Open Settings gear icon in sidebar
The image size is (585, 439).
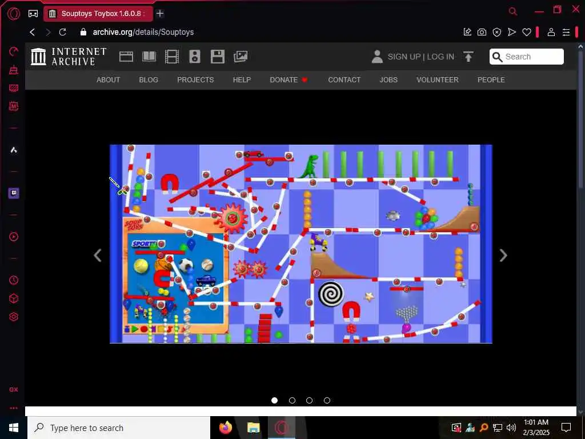point(14,317)
